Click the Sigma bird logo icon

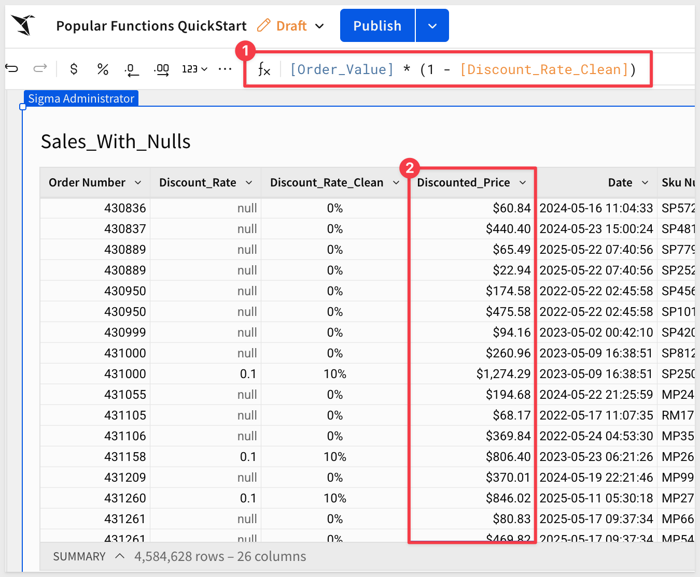pyautogui.click(x=23, y=25)
